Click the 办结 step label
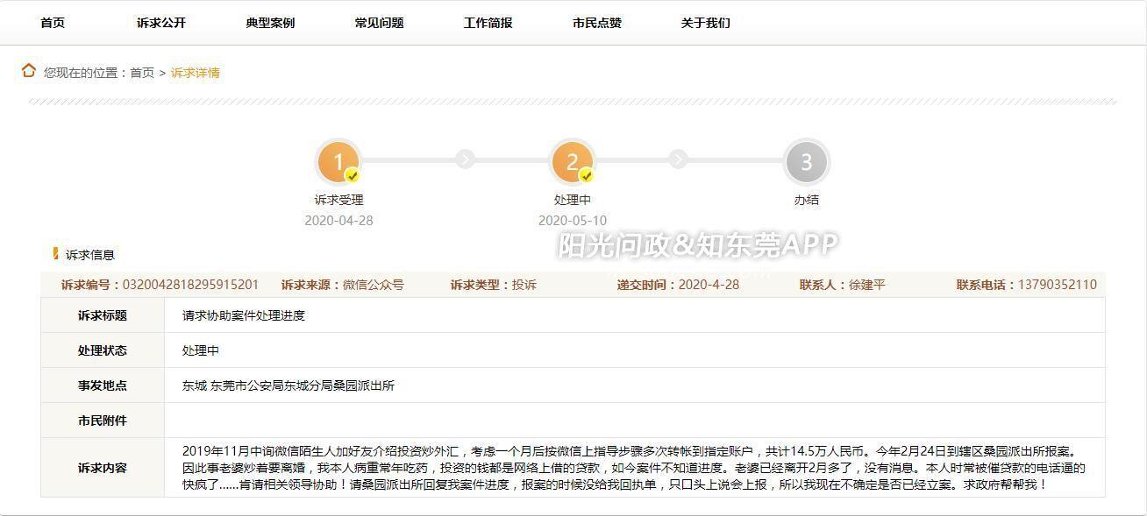Viewport: 1147px width, 516px height. (x=806, y=200)
